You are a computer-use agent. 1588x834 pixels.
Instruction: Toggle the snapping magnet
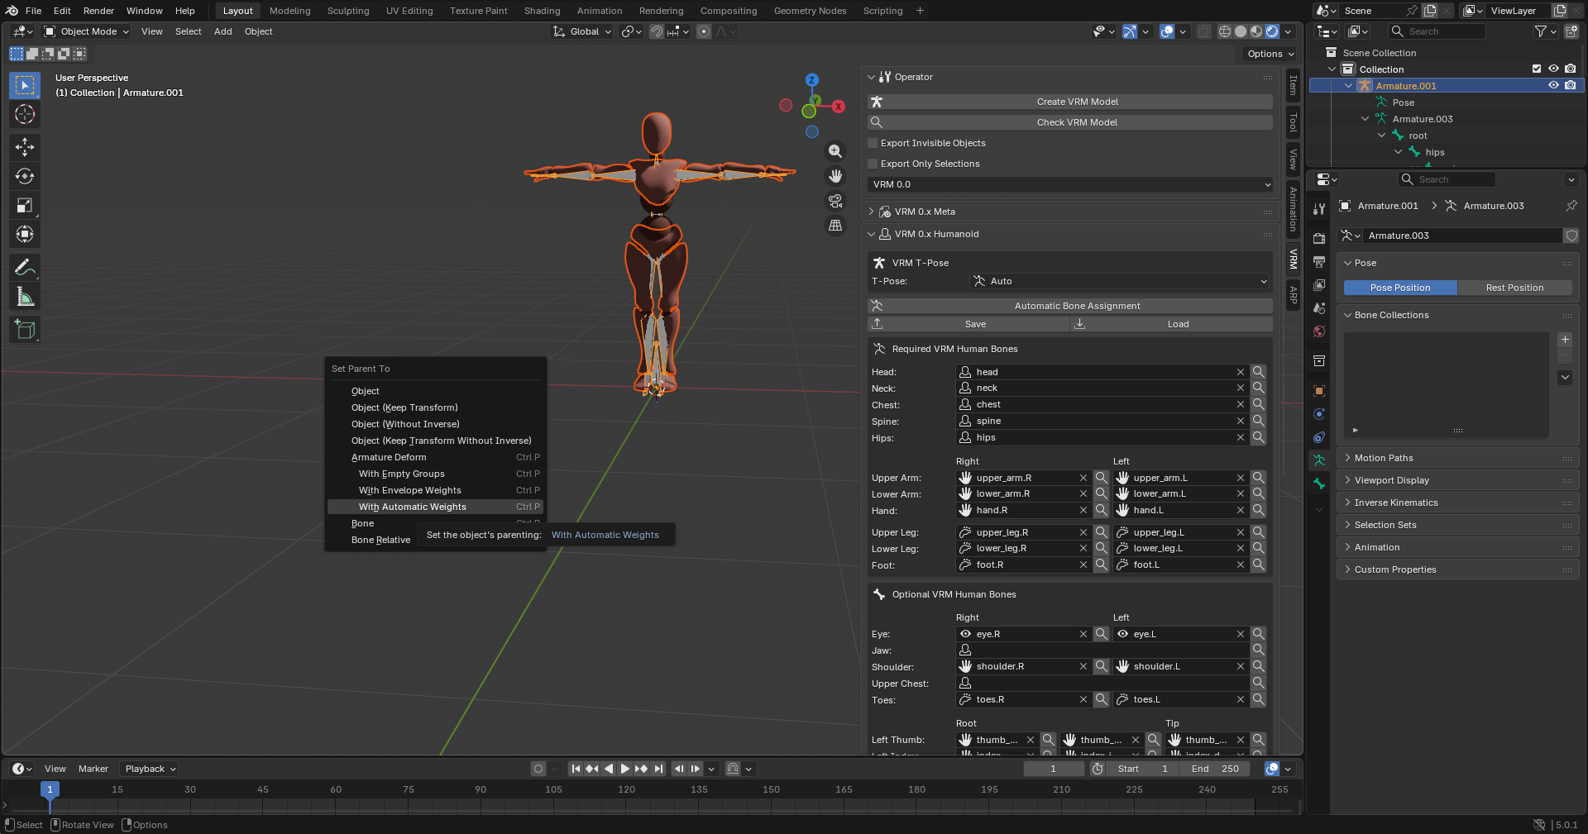(x=656, y=31)
